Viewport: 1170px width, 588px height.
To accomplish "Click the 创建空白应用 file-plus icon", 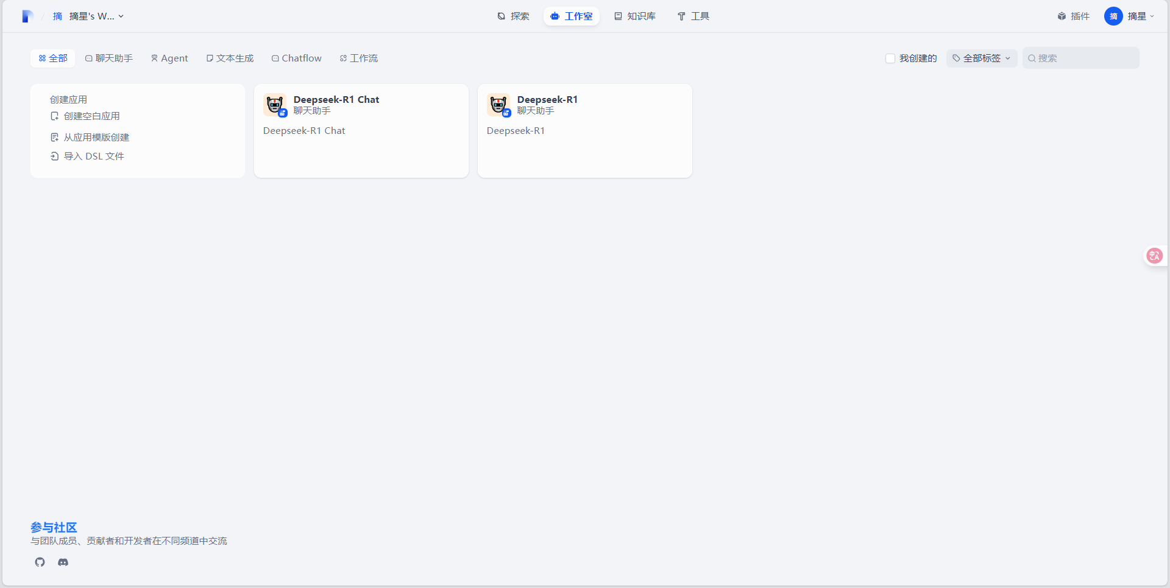I will click(x=54, y=116).
